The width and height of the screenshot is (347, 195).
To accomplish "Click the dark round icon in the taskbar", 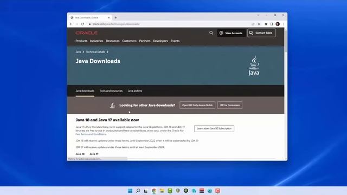I will coord(185,191).
